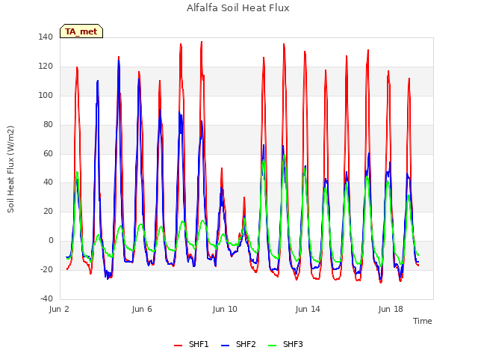Click the Soil Heat Flux (W/m2) axis label
Viewport: 478px width, 359px height.
click(x=10, y=169)
